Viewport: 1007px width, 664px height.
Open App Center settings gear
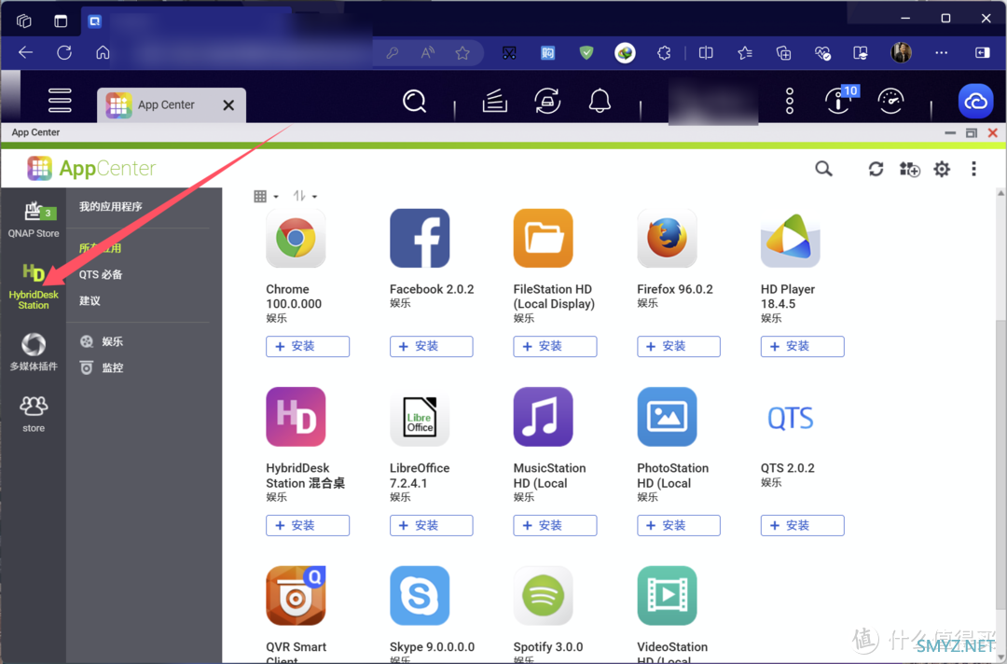point(942,169)
